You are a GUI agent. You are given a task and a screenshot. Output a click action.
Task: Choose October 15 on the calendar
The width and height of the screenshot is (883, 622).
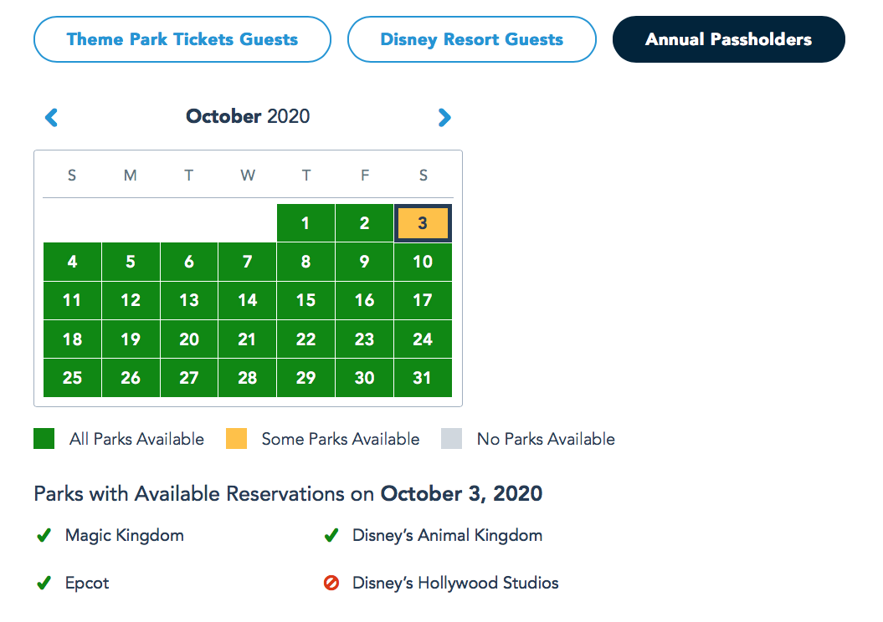pyautogui.click(x=305, y=300)
